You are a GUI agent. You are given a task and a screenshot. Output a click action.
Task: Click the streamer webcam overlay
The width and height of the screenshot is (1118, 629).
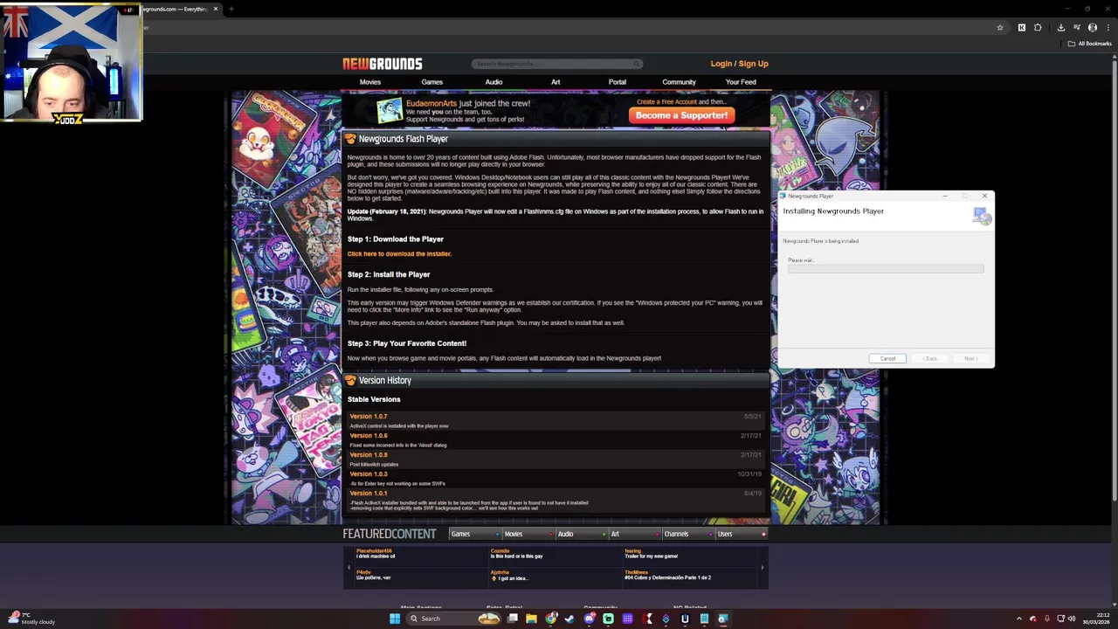tap(71, 63)
